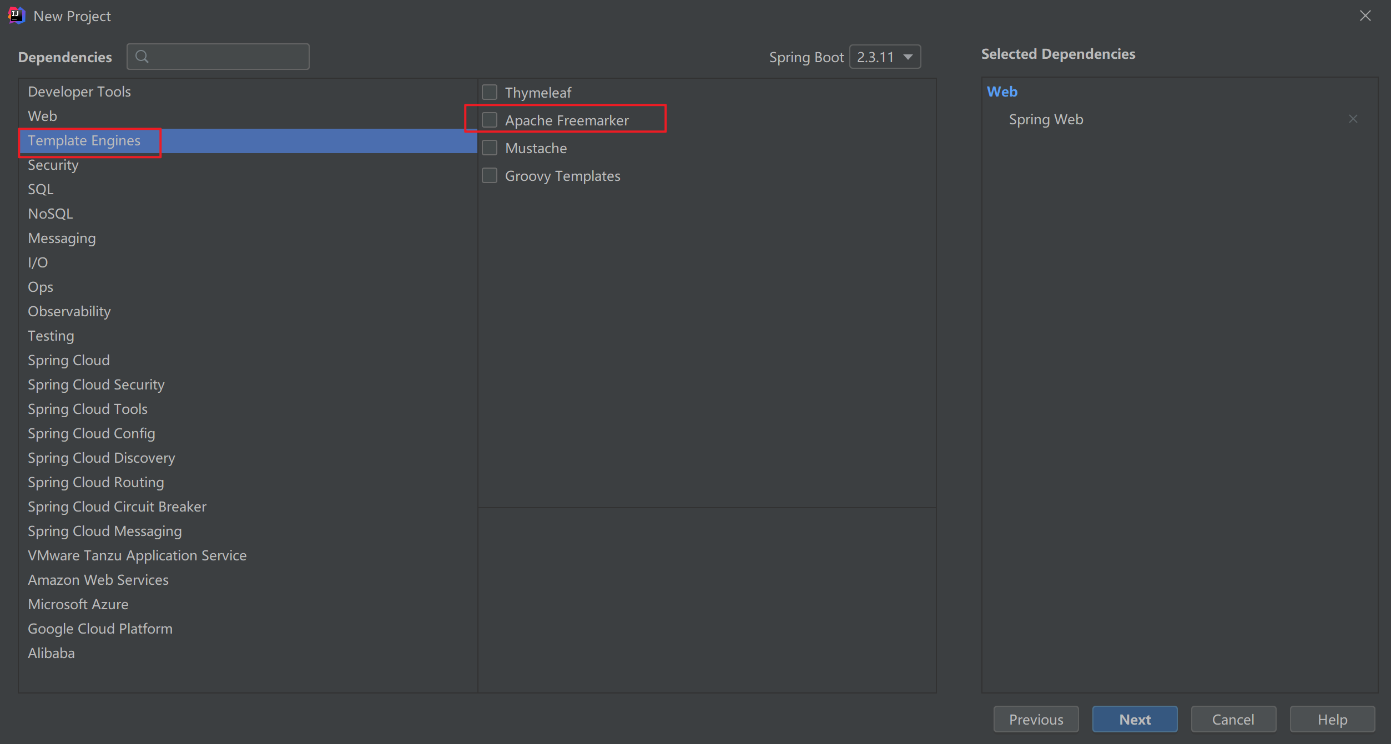Go back with the Previous button
Screen dimensions: 1391x744
coord(1036,719)
